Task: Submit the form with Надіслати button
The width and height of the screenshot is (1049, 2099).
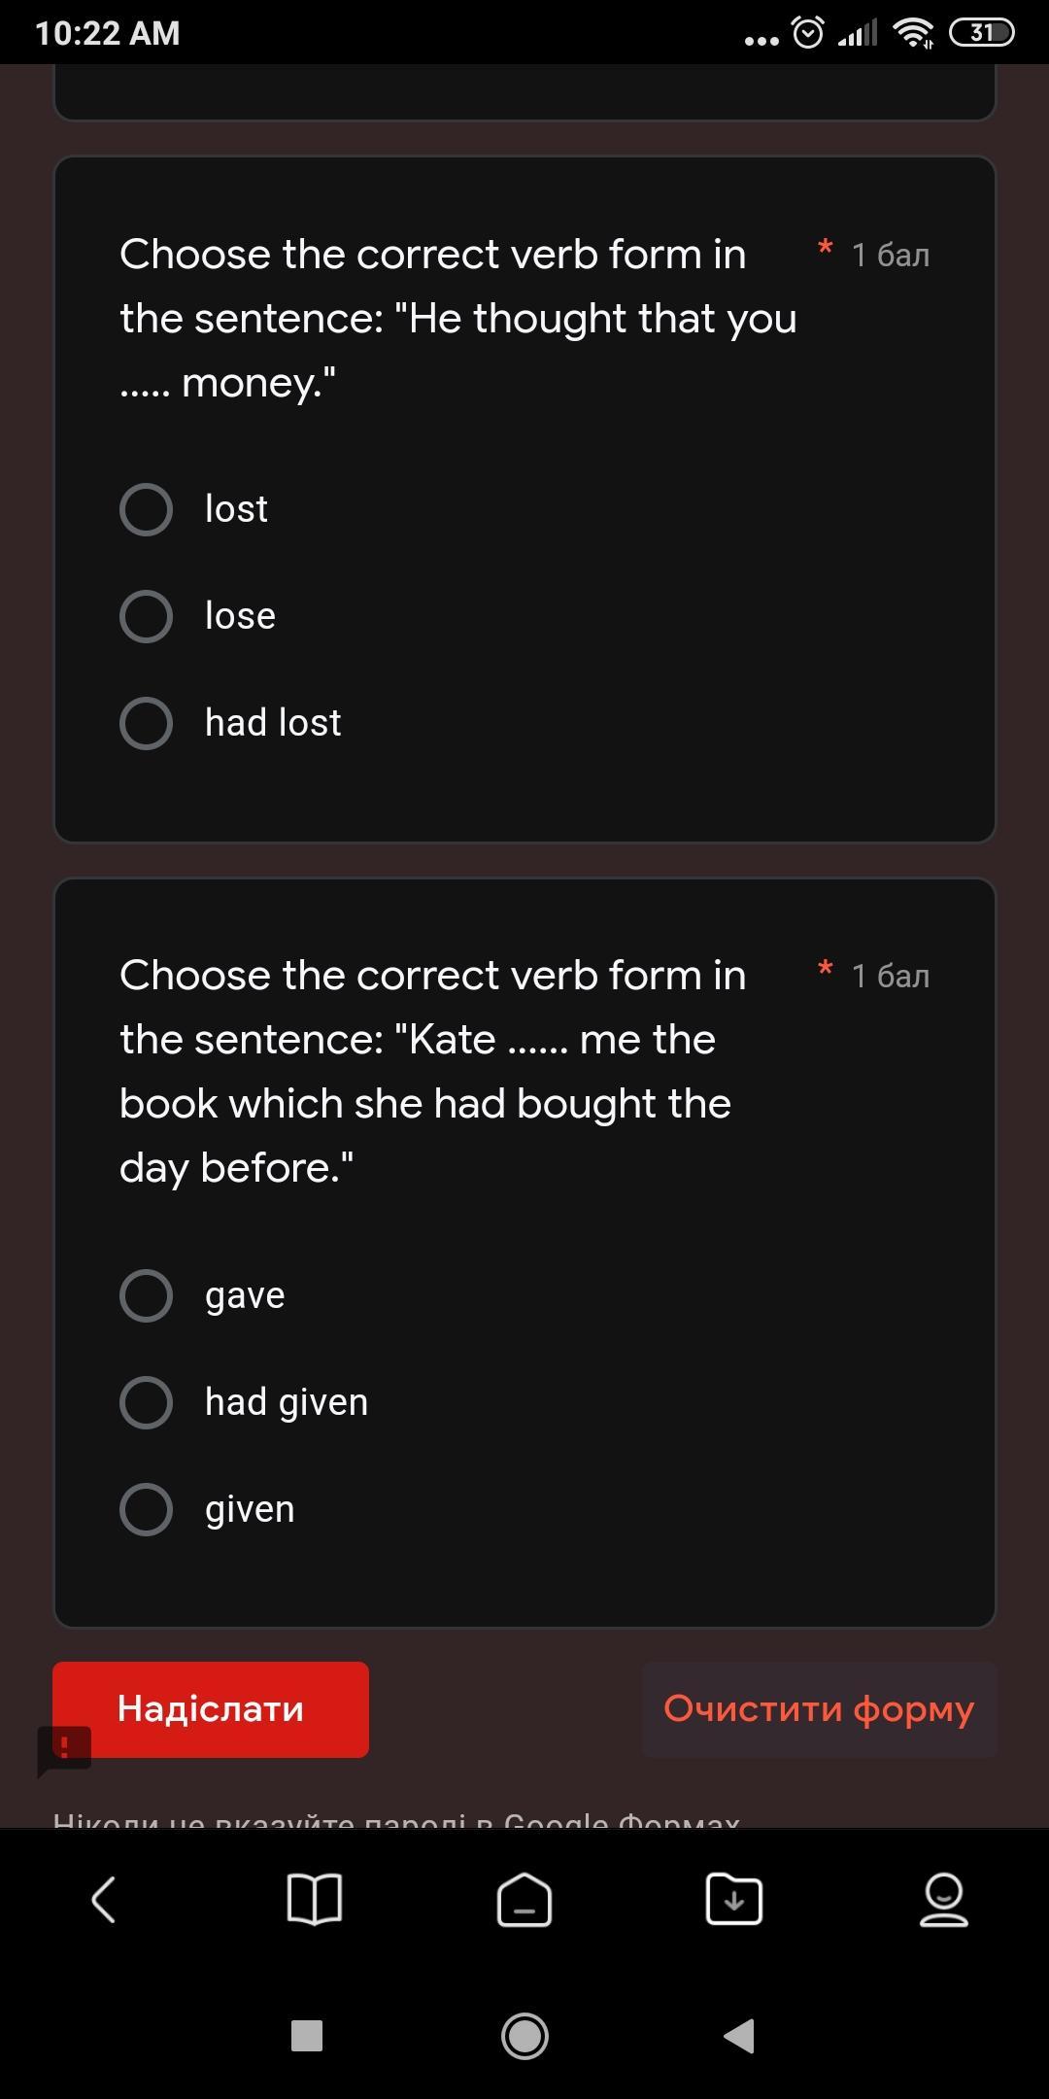Action: coord(211,1709)
